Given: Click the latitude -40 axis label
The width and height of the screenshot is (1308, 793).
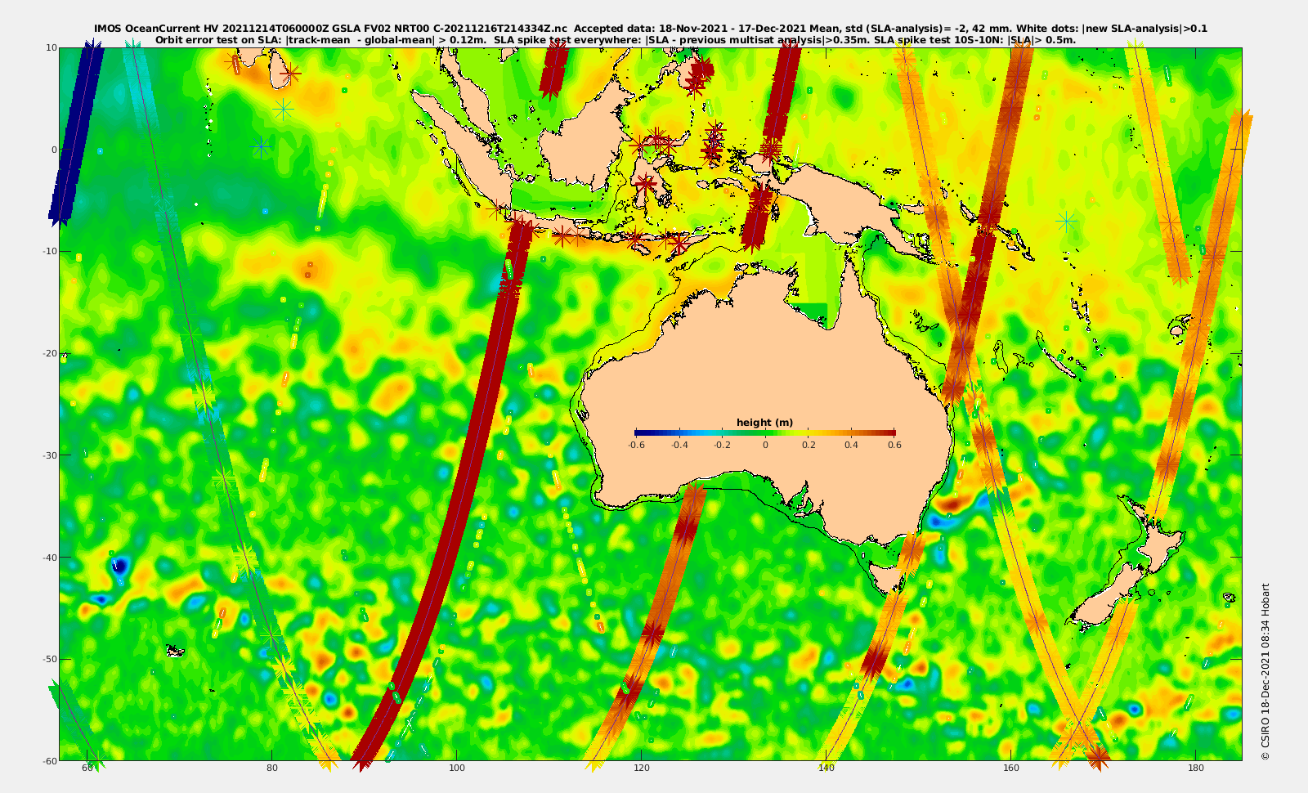Looking at the screenshot, I should click(49, 557).
